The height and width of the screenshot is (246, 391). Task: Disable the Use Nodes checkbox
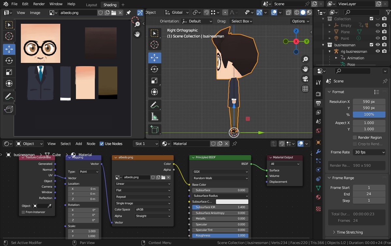102,144
